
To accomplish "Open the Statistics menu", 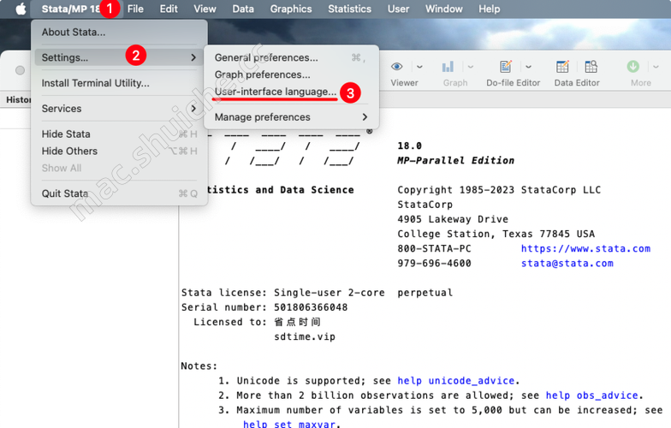I will (x=349, y=9).
